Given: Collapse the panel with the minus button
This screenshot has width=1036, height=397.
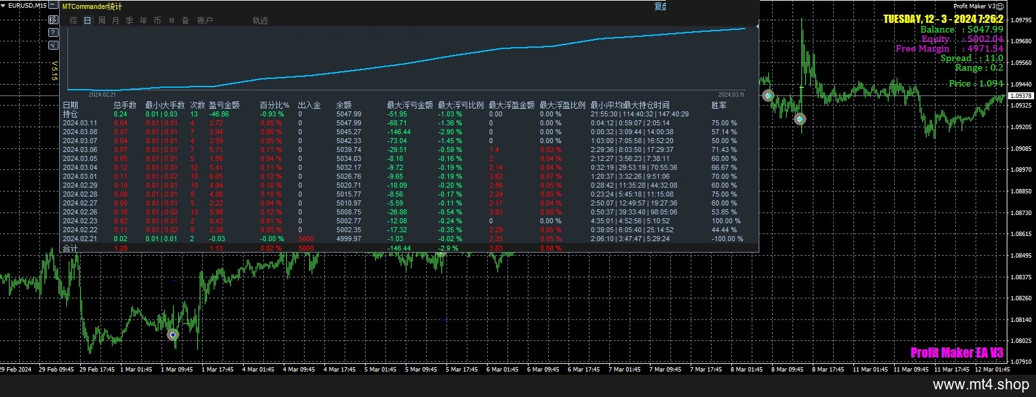Looking at the screenshot, I should click(53, 6).
